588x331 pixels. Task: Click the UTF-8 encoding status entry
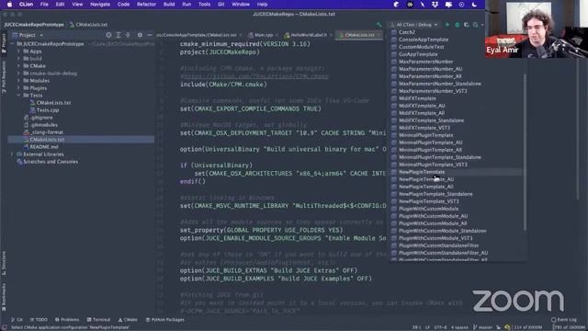(440, 327)
